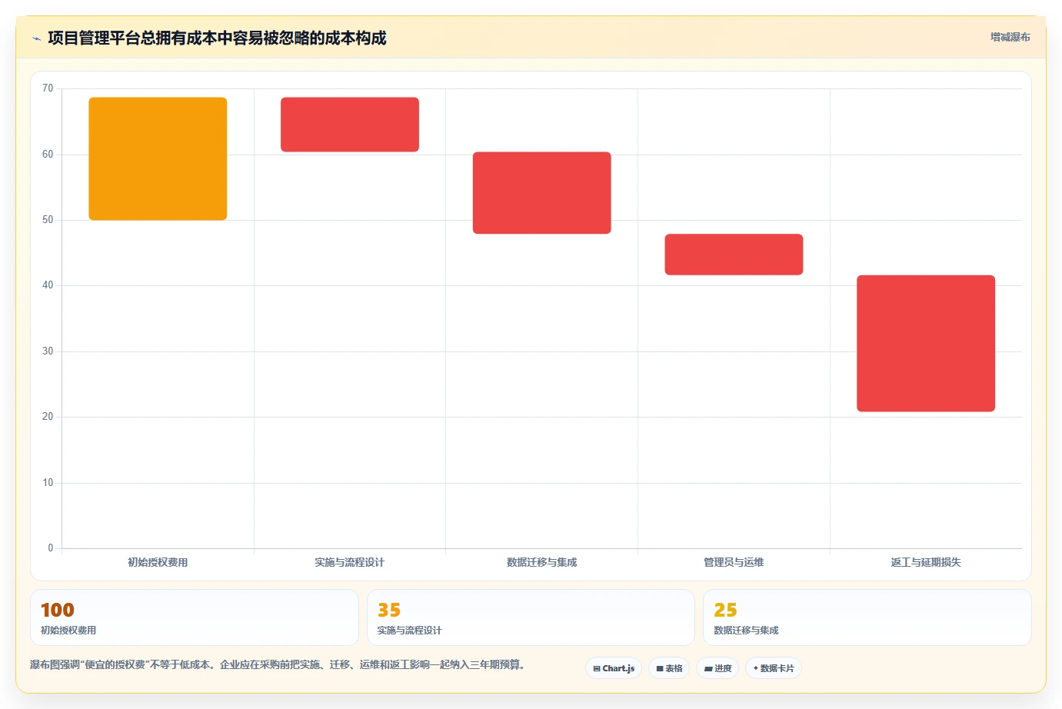Click the y-axis value 40
Image resolution: width=1062 pixels, height=709 pixels.
(x=48, y=285)
